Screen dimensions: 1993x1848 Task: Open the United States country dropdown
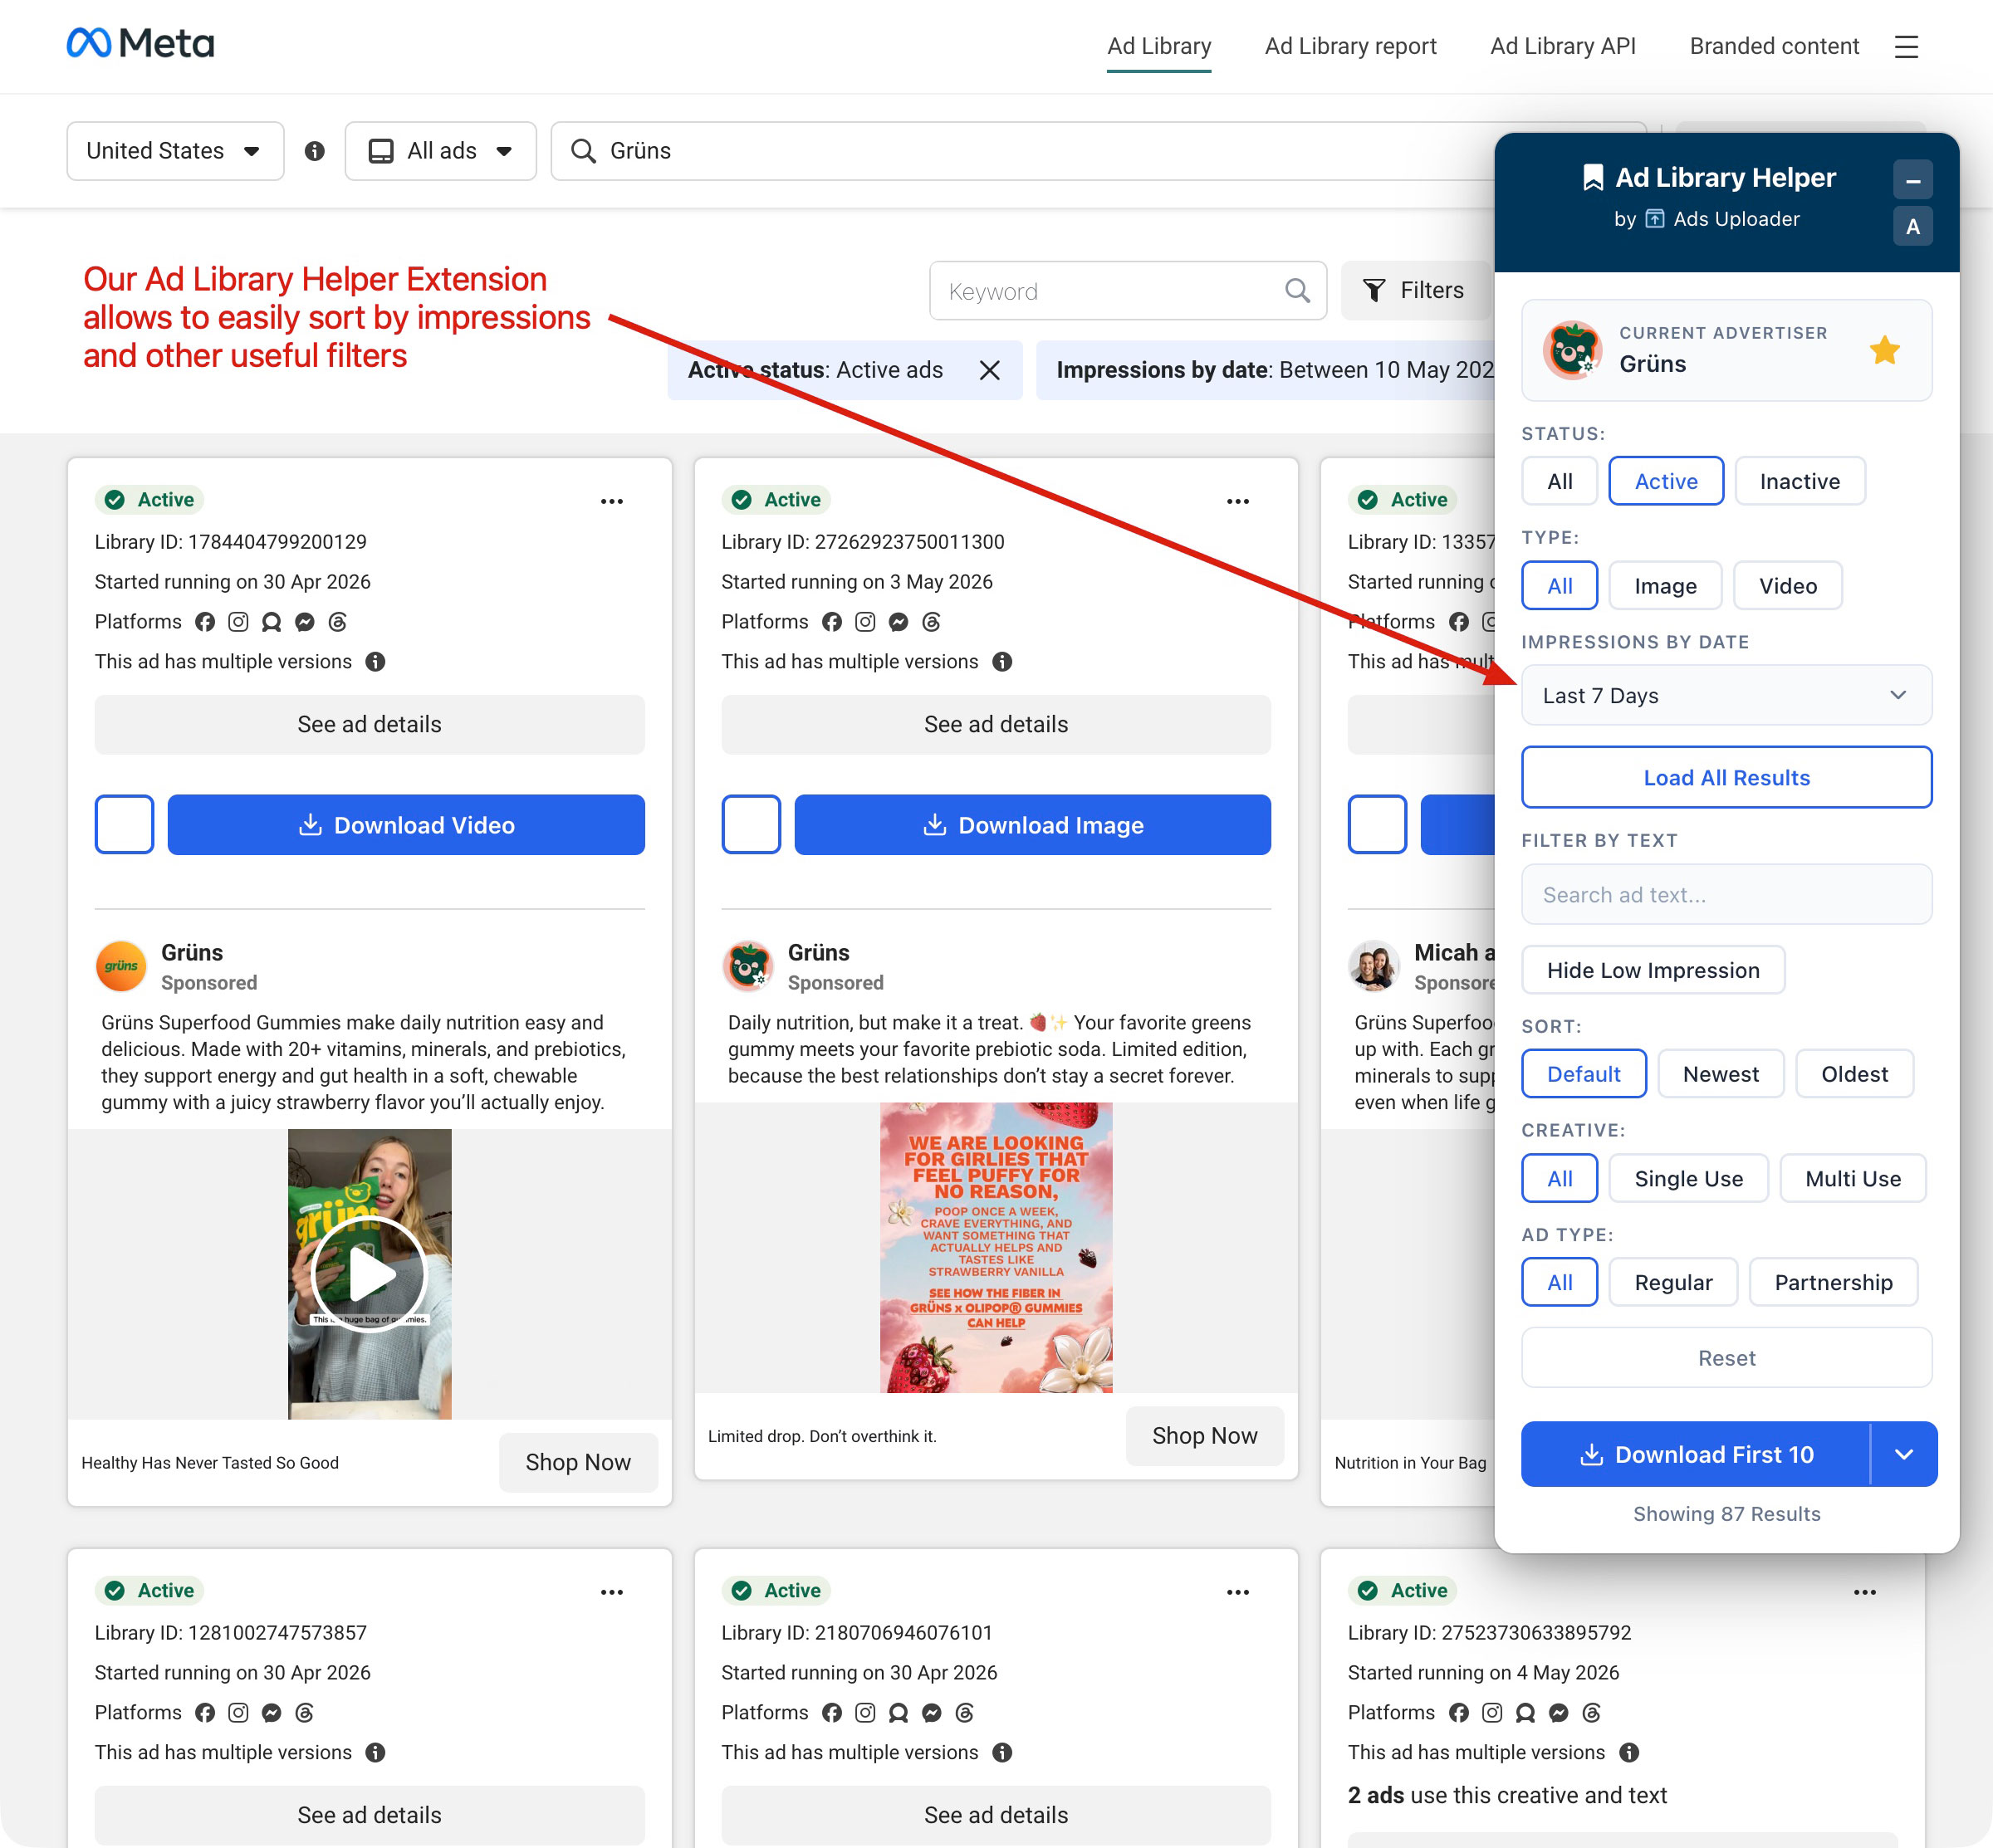coord(175,151)
